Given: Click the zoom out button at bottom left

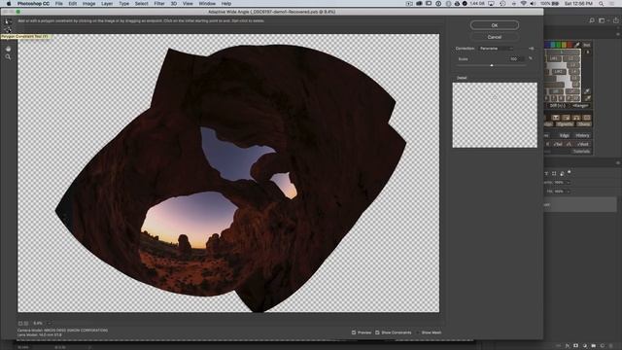Looking at the screenshot, I should tap(20, 324).
